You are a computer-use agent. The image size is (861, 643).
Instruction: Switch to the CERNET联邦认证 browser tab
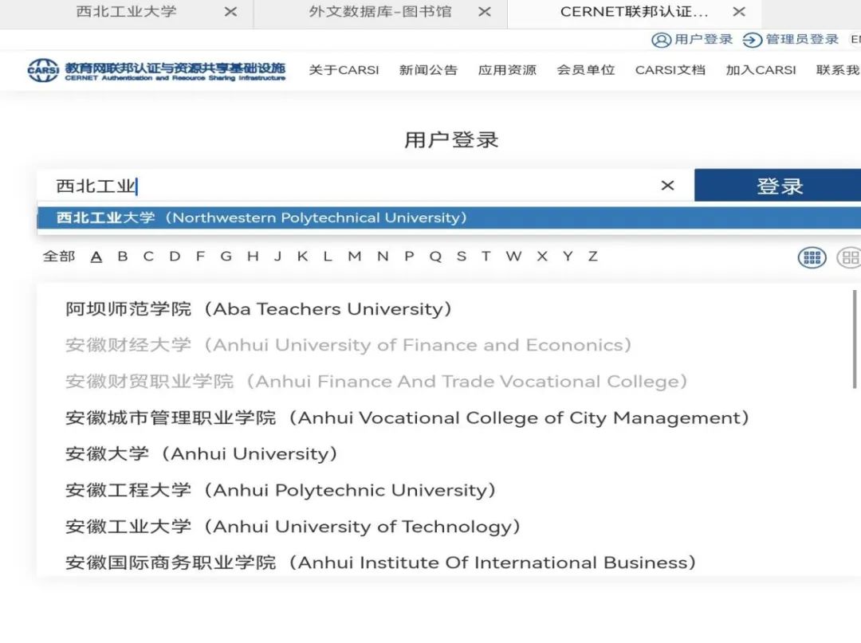pos(635,11)
